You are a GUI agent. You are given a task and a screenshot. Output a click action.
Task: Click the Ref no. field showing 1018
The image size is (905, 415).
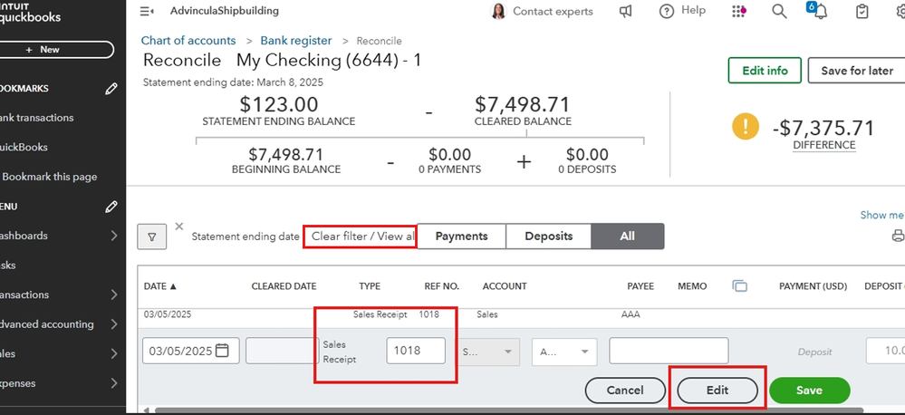pyautogui.click(x=416, y=351)
